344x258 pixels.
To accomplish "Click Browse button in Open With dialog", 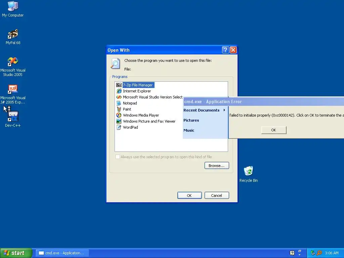I will click(217, 166).
